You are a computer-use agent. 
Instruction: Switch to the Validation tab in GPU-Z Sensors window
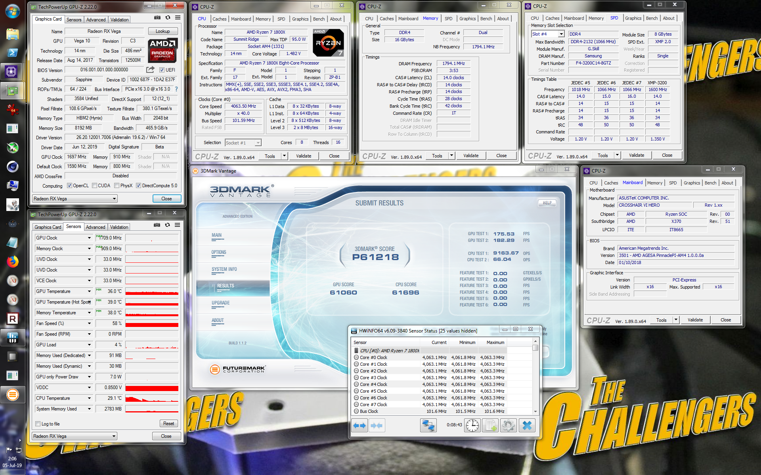point(119,227)
